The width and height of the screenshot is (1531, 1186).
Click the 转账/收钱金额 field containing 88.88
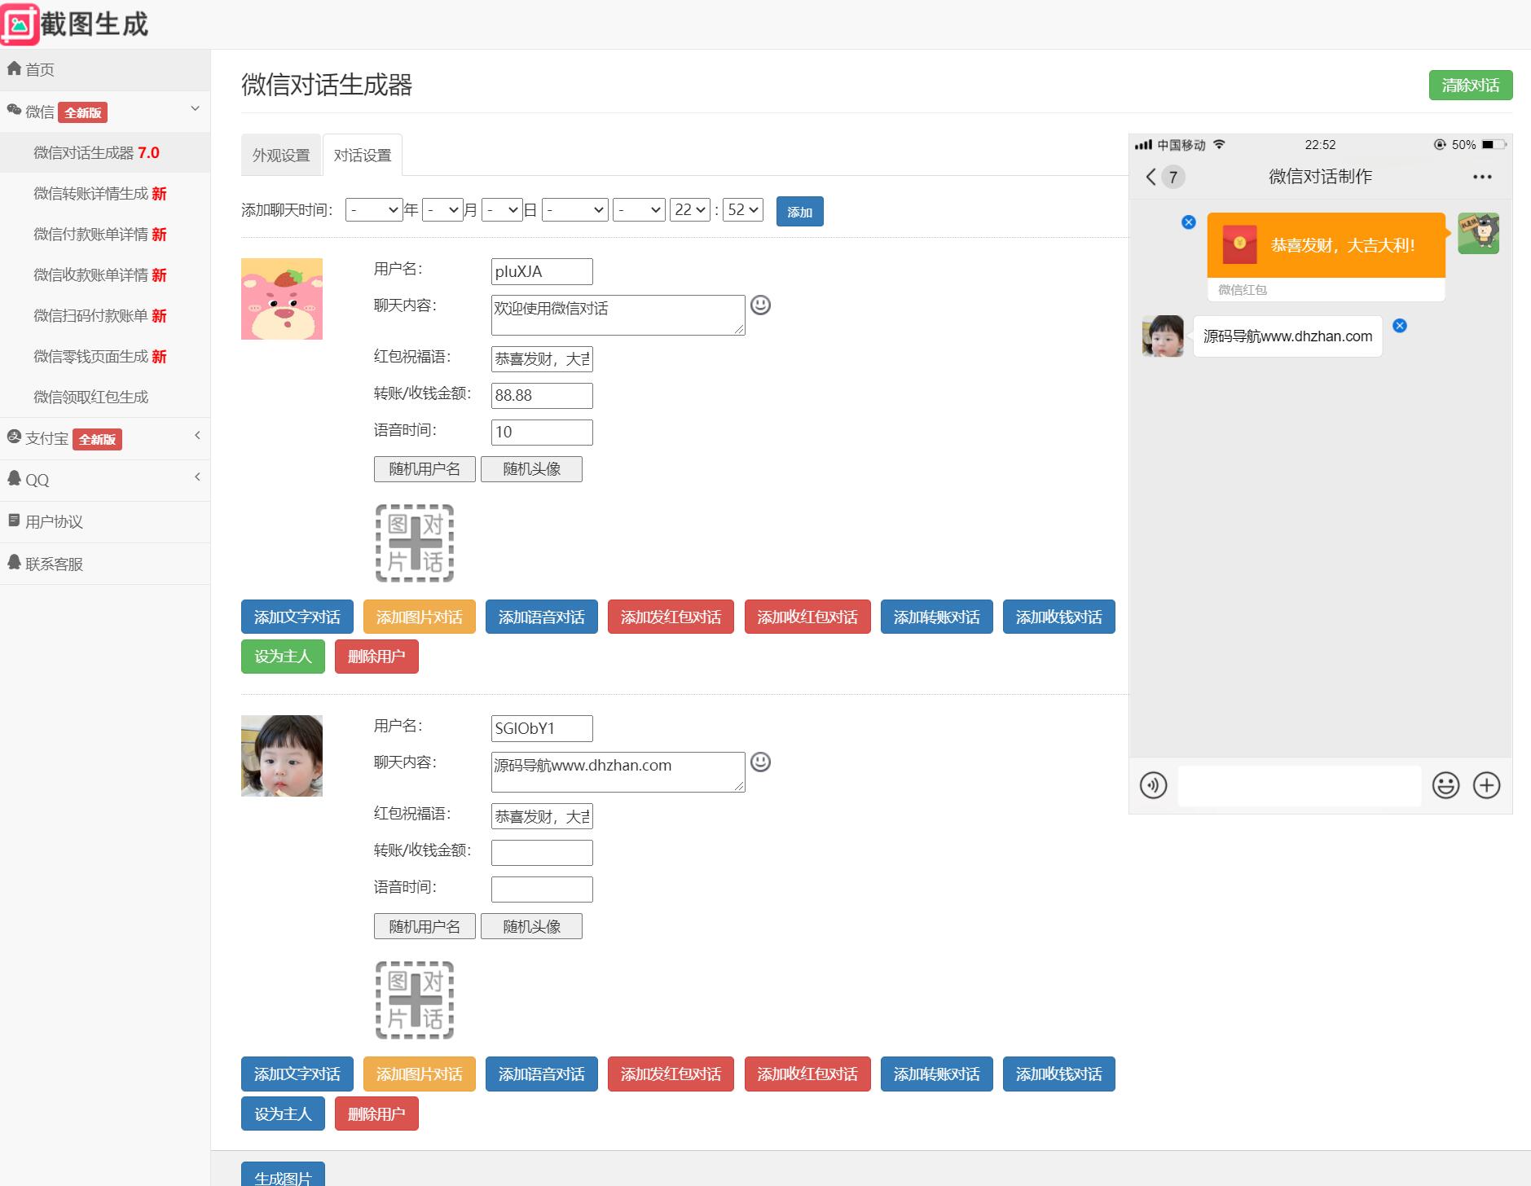point(542,396)
